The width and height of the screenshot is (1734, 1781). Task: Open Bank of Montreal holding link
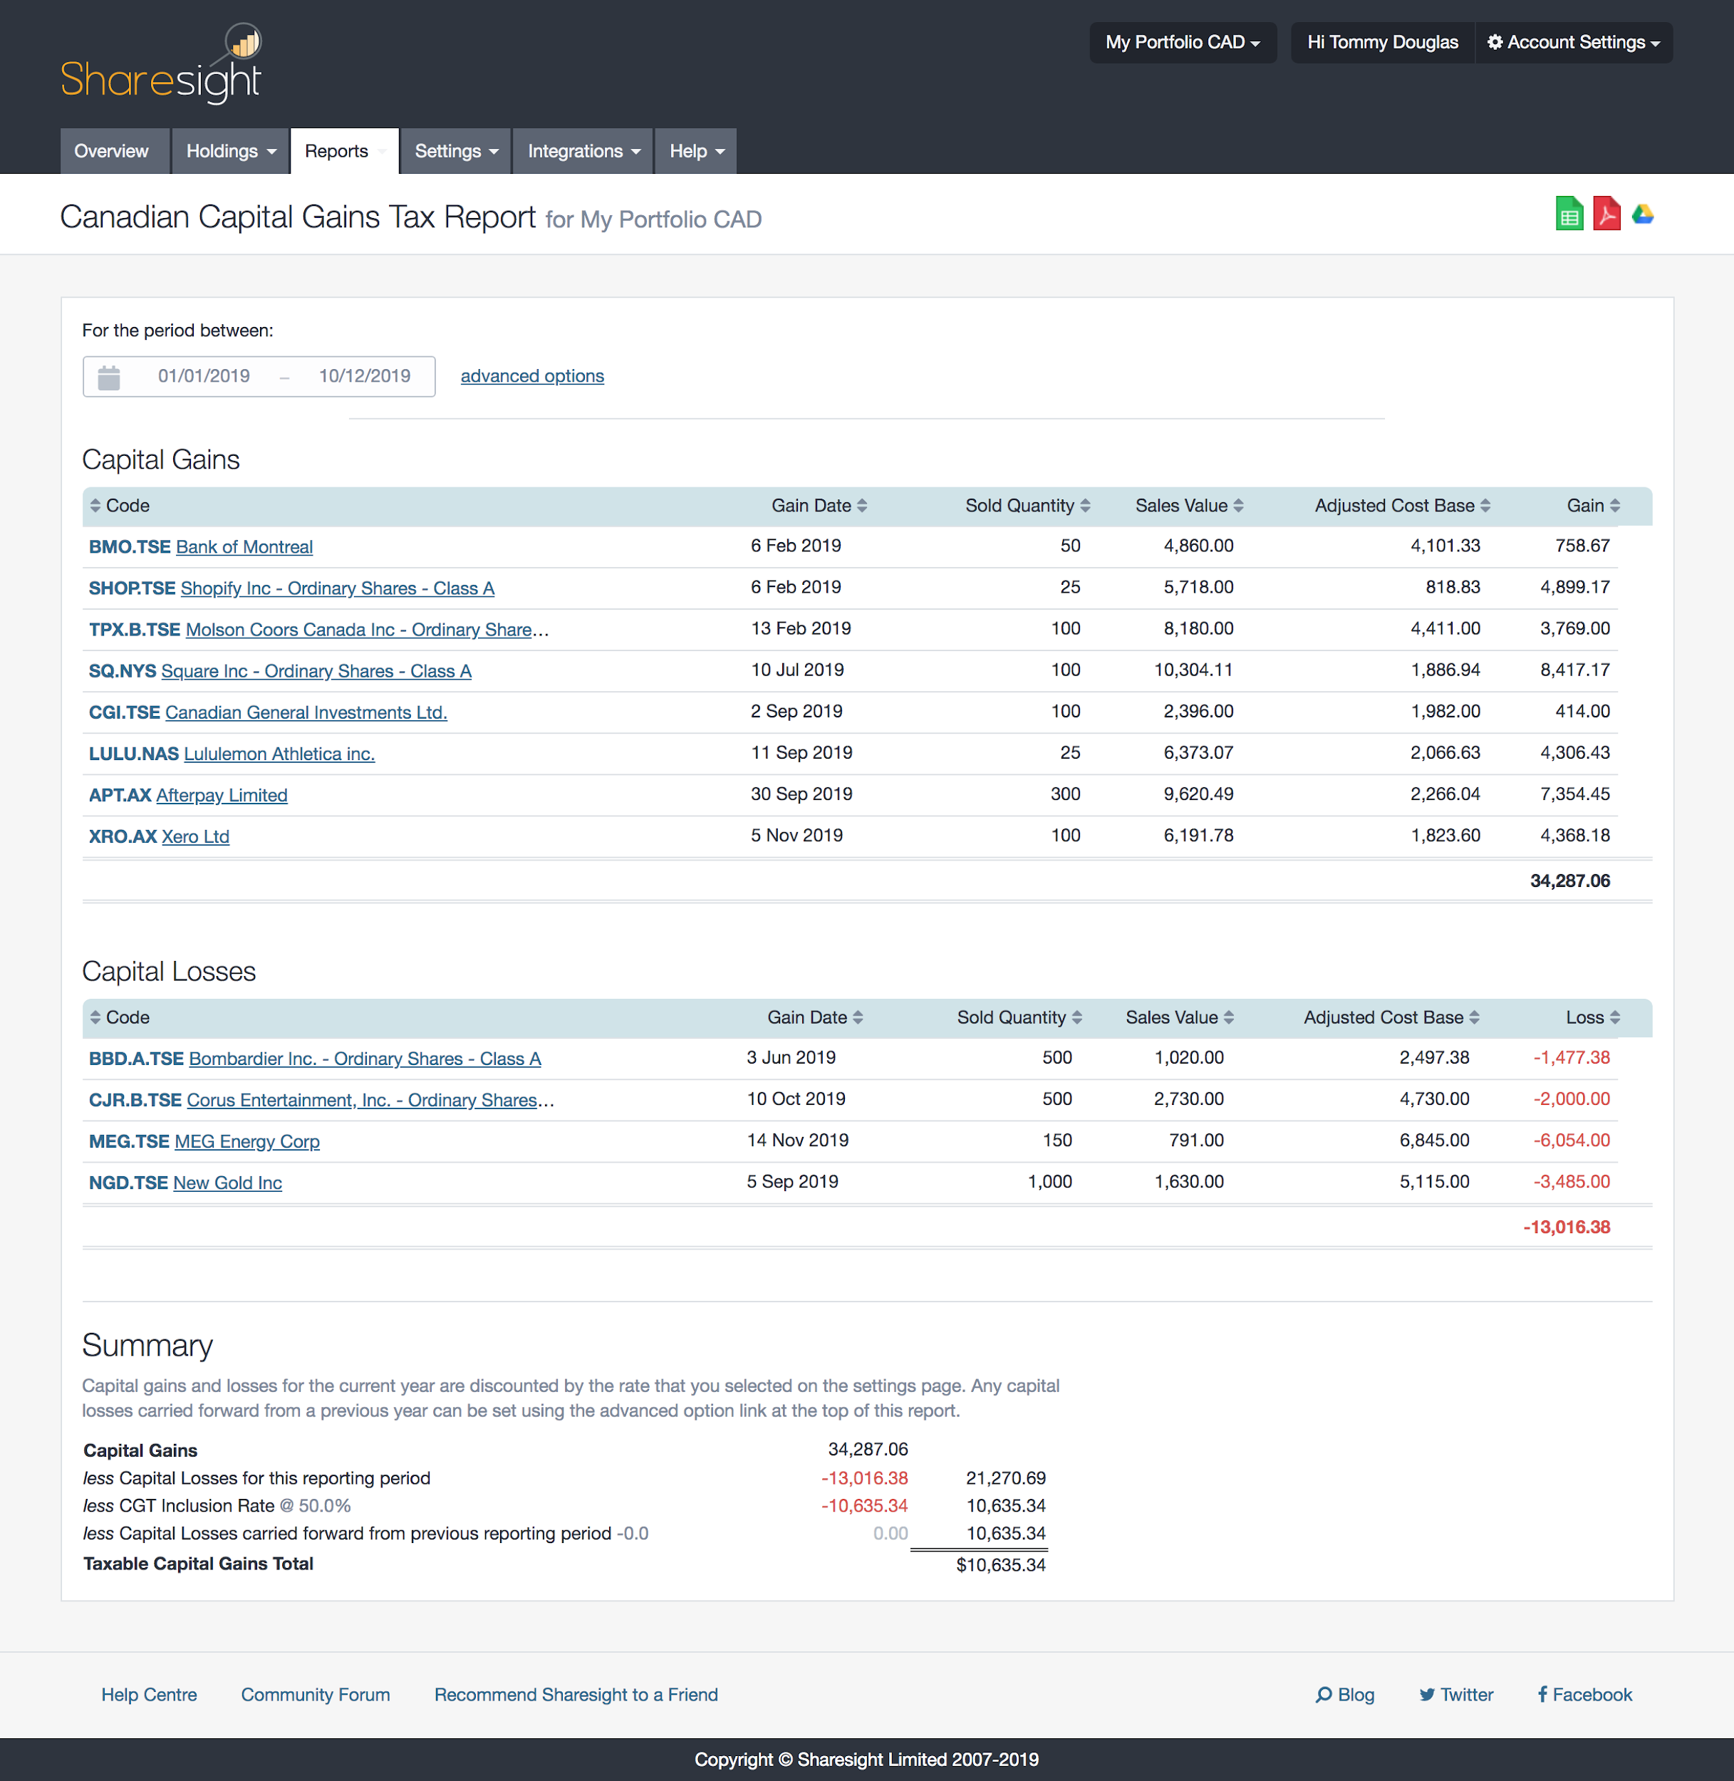pos(244,547)
